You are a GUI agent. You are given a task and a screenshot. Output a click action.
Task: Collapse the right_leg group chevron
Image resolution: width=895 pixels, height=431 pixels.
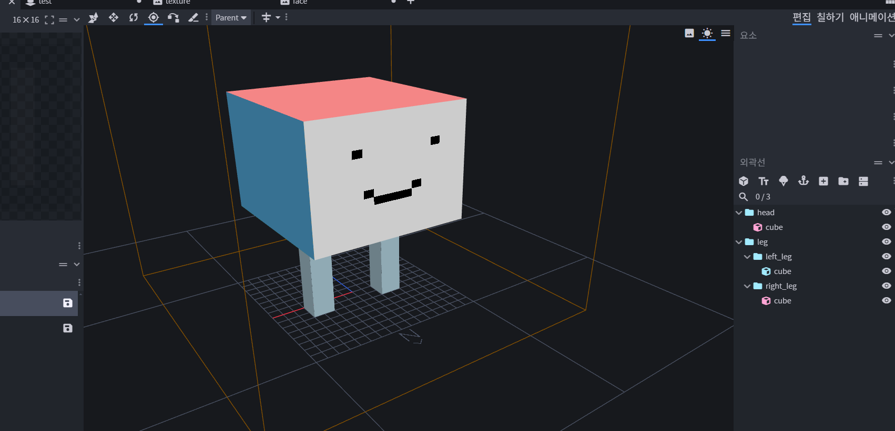[747, 286]
